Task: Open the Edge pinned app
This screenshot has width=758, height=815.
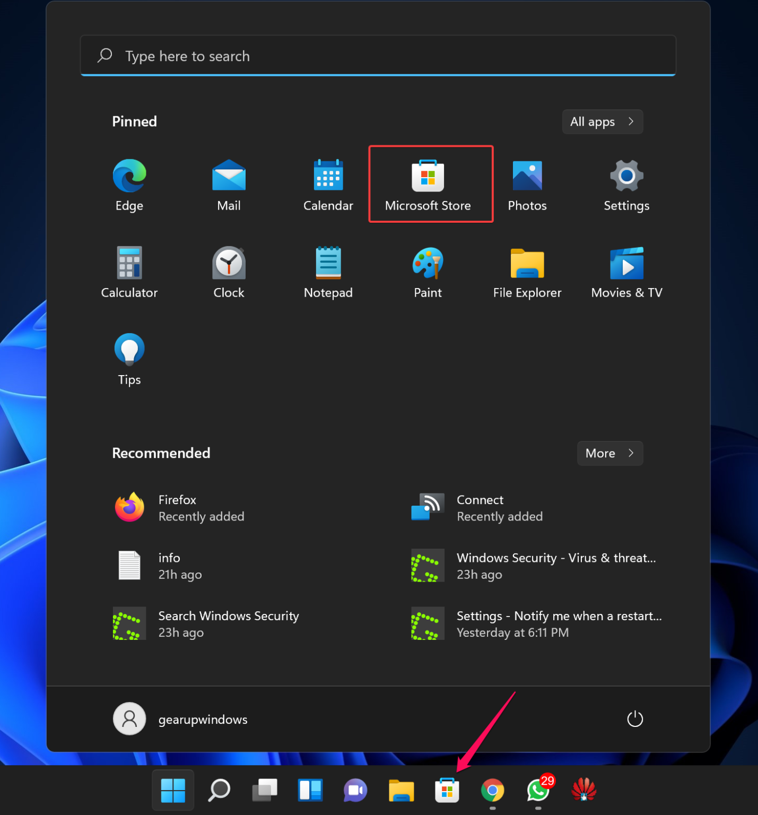Action: point(129,184)
